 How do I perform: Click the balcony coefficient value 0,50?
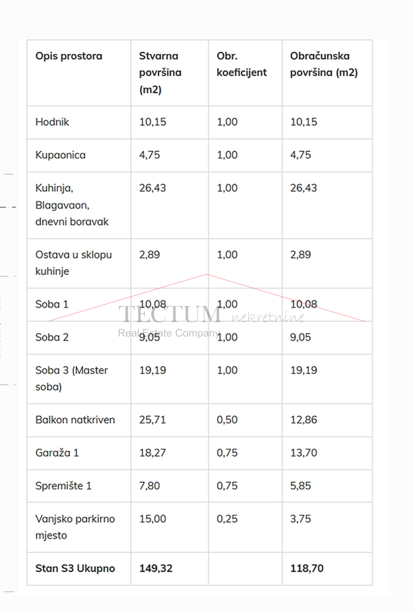pos(227,420)
